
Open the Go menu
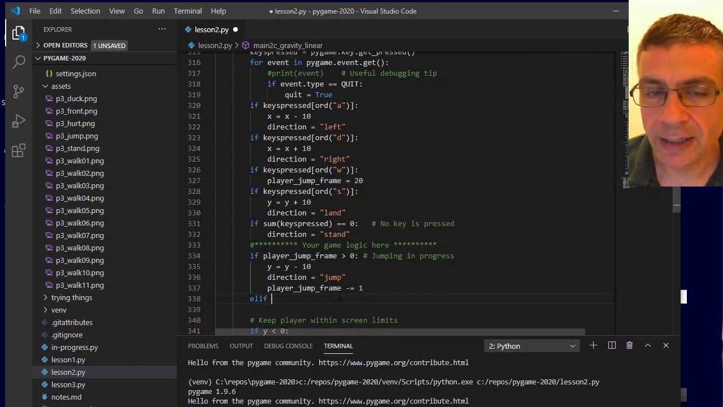(138, 11)
